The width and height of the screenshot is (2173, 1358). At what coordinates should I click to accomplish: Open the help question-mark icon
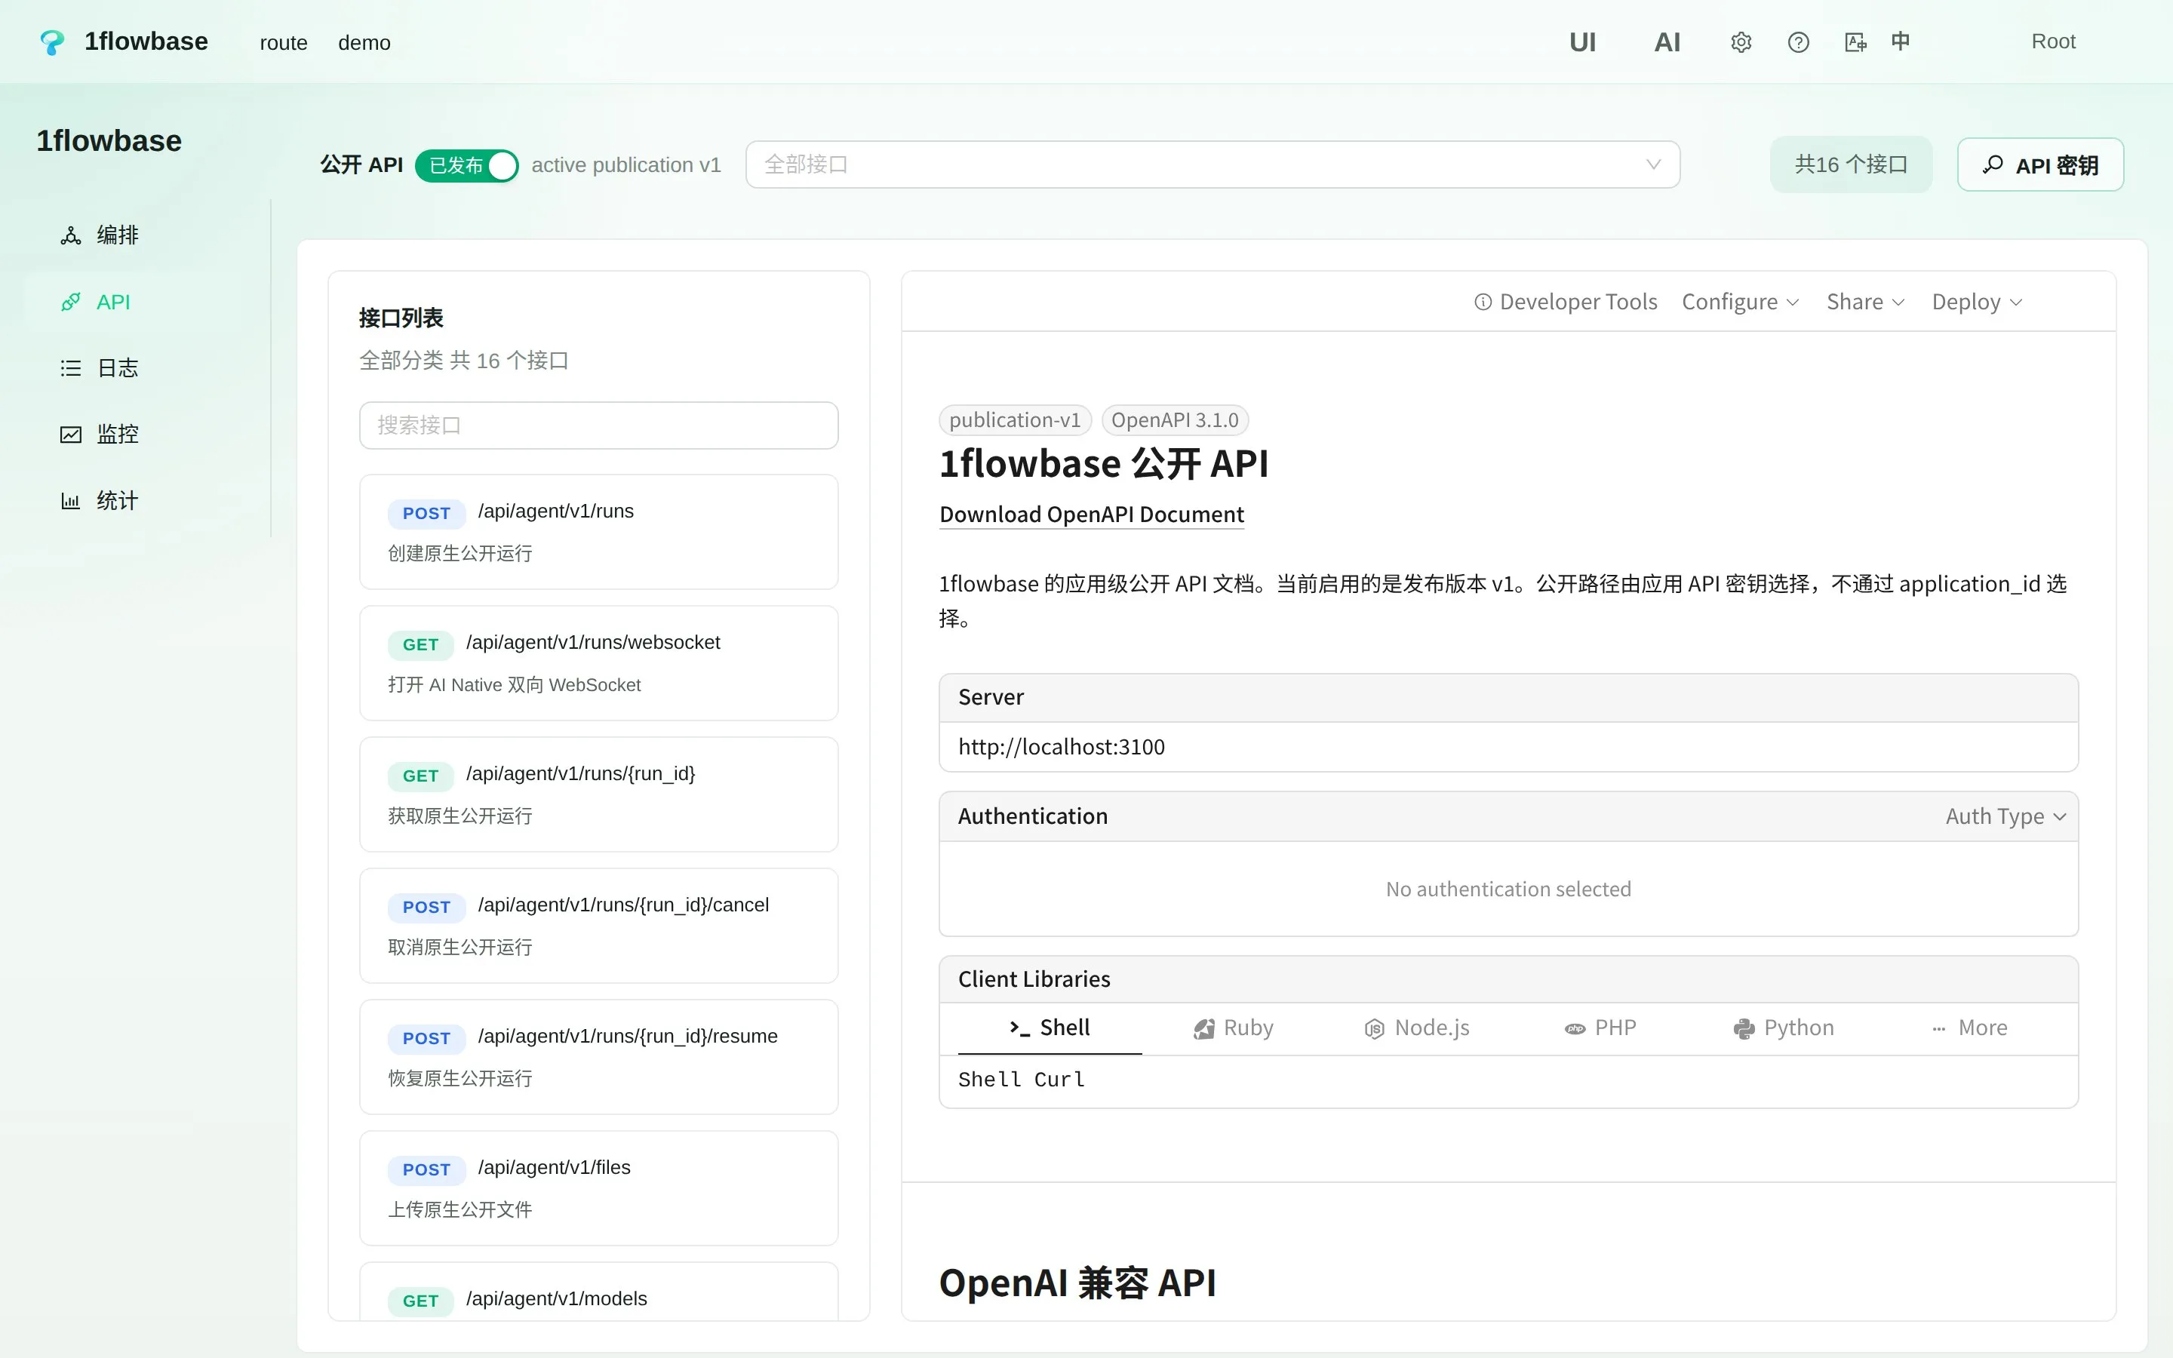[x=1799, y=42]
